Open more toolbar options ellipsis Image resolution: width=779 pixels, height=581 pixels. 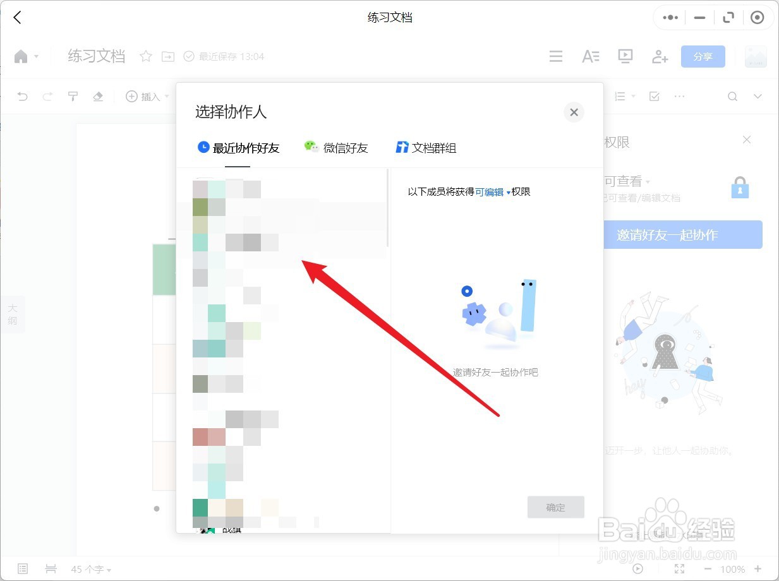point(680,96)
